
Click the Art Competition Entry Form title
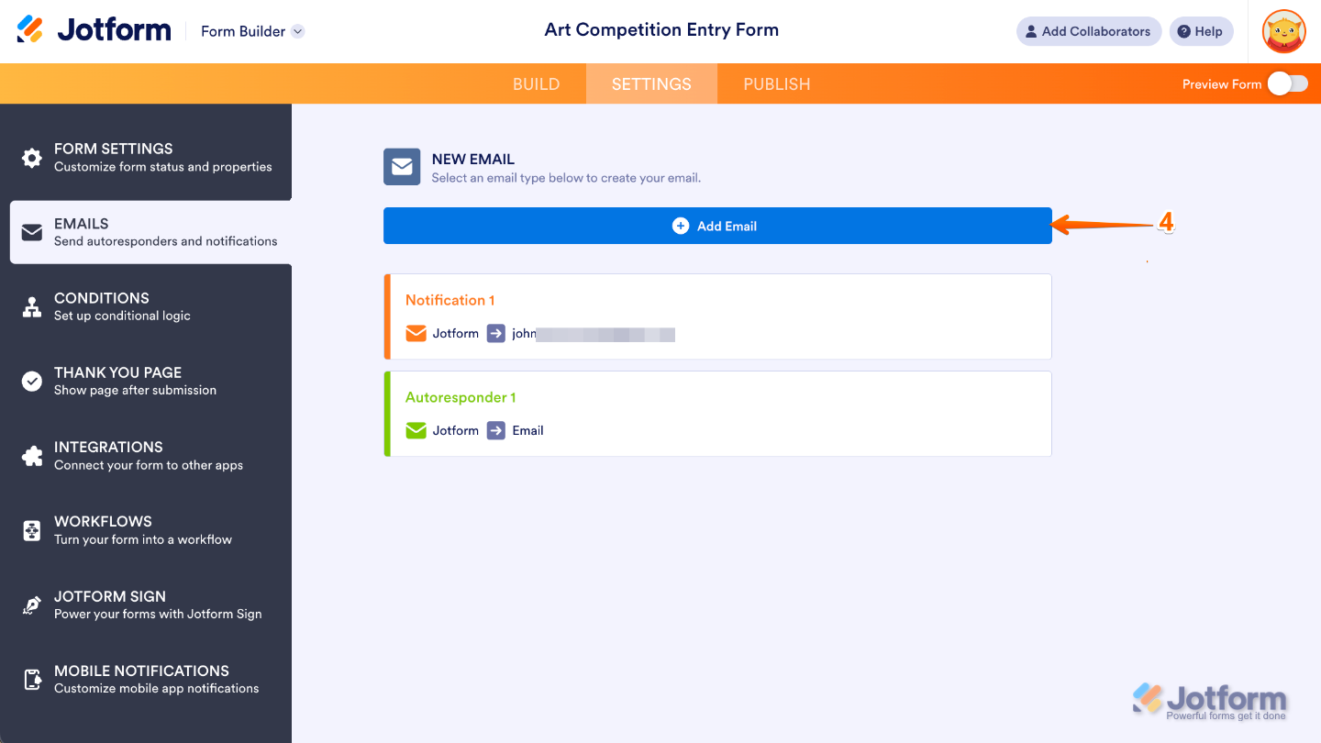point(661,30)
